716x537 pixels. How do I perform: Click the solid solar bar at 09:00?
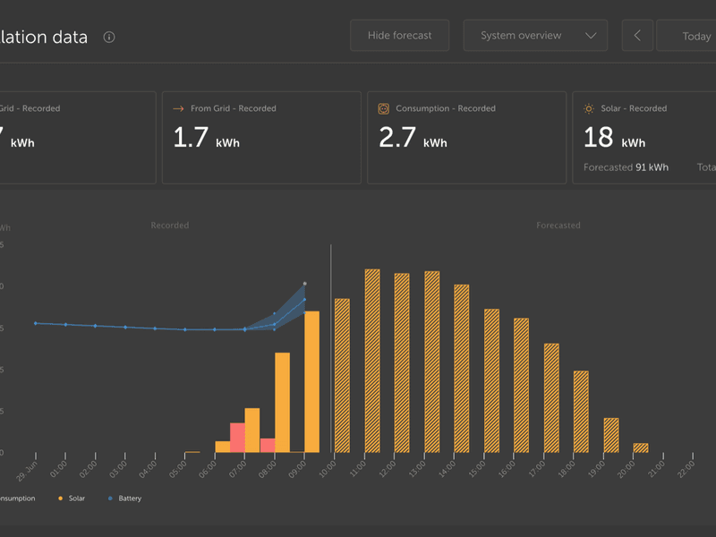311,382
